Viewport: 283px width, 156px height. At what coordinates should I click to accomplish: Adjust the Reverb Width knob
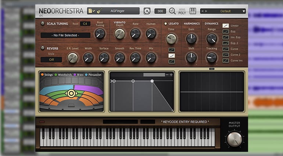click(88, 58)
